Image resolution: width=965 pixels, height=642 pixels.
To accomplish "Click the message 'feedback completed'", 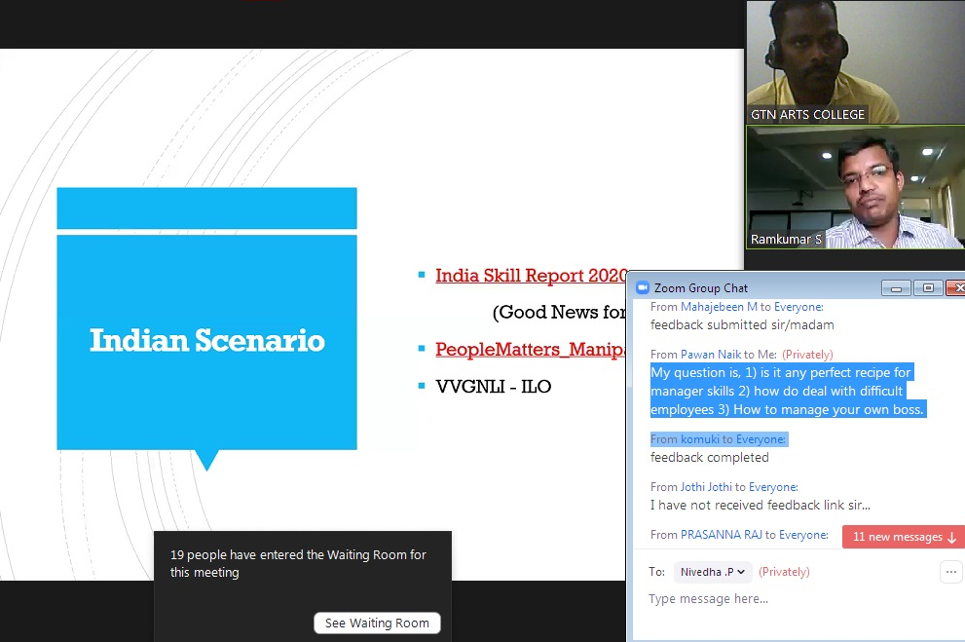I will (710, 457).
